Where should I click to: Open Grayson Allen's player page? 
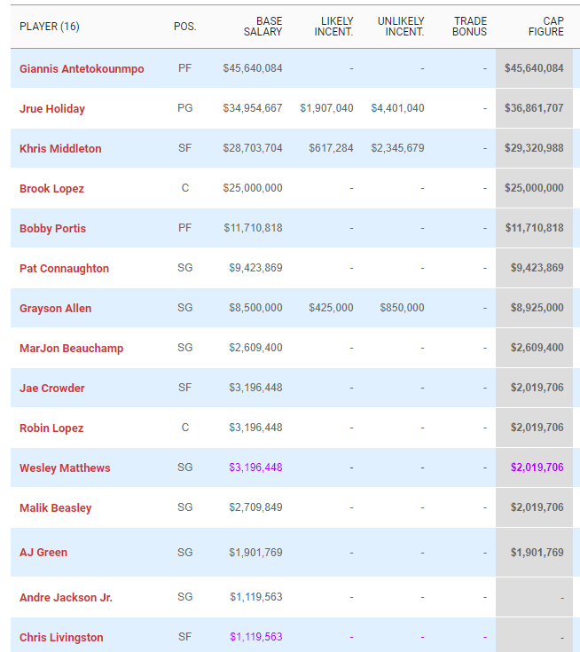pos(55,308)
